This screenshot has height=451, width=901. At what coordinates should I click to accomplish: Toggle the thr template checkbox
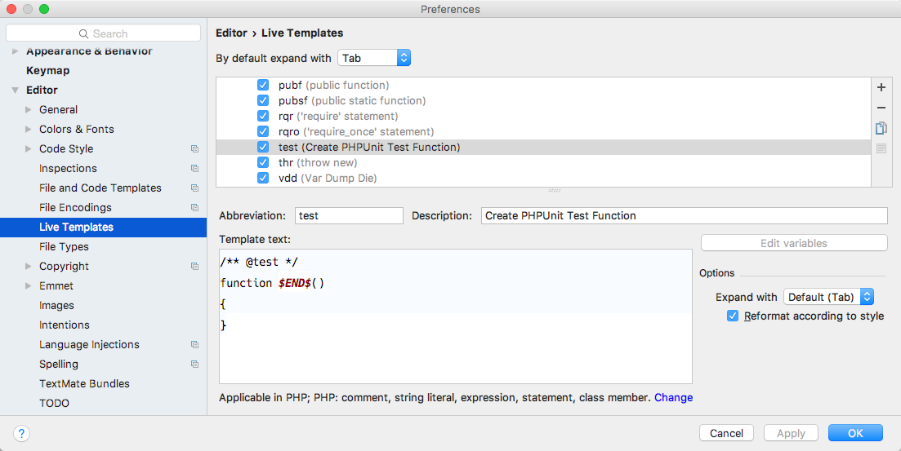263,162
